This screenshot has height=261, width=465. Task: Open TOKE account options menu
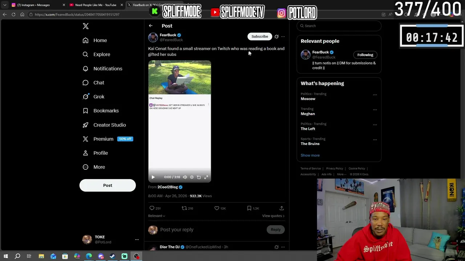pos(137,240)
